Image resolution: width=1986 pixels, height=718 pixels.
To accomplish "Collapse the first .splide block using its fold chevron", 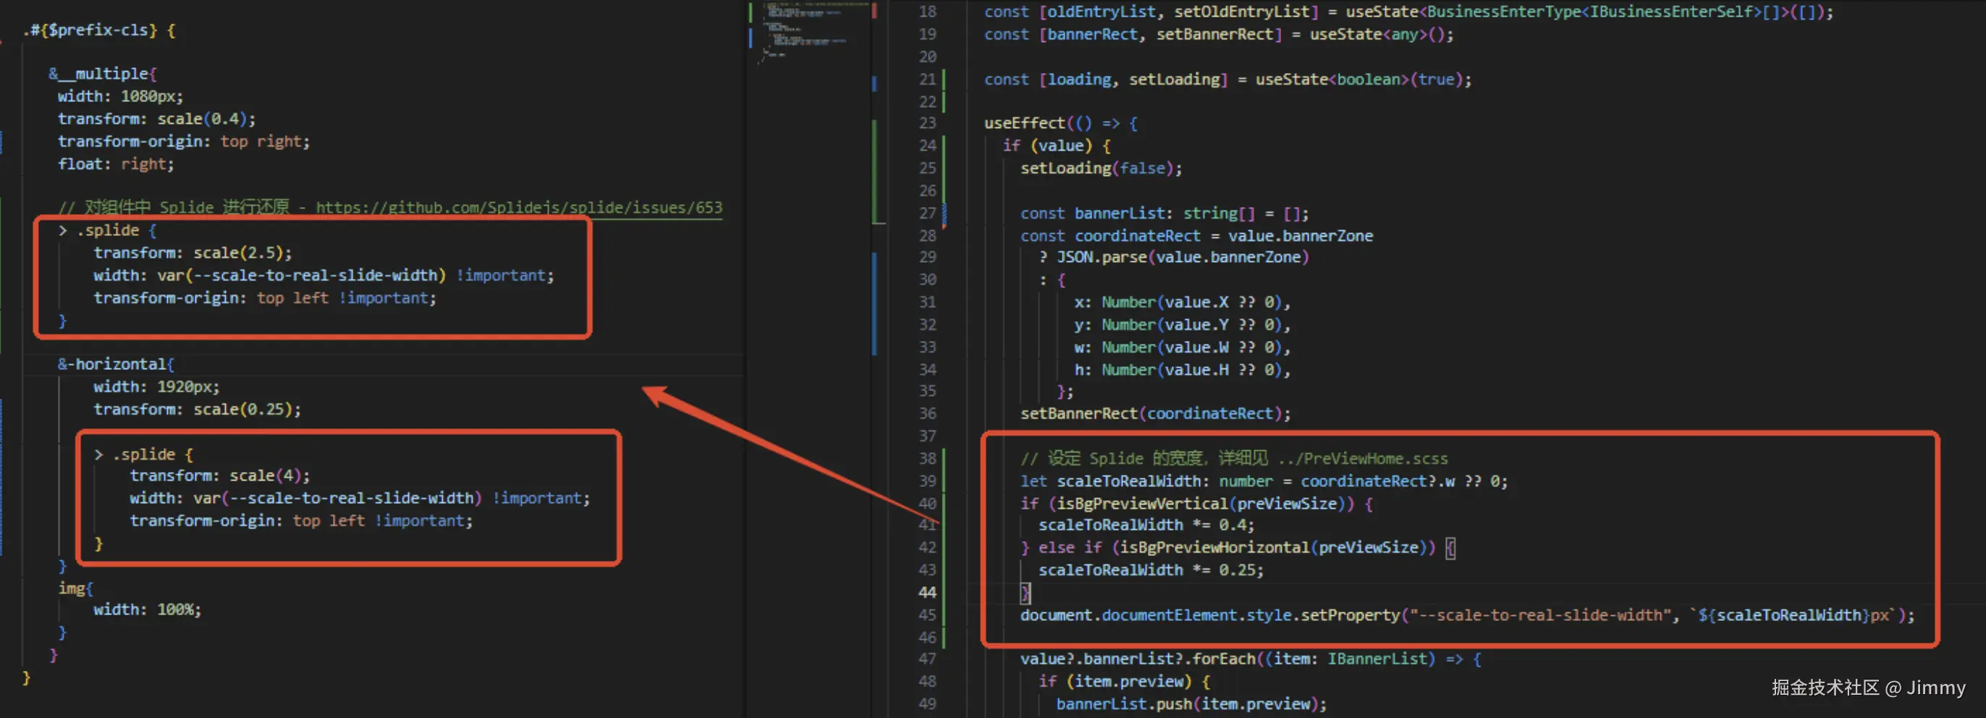I will click(62, 230).
